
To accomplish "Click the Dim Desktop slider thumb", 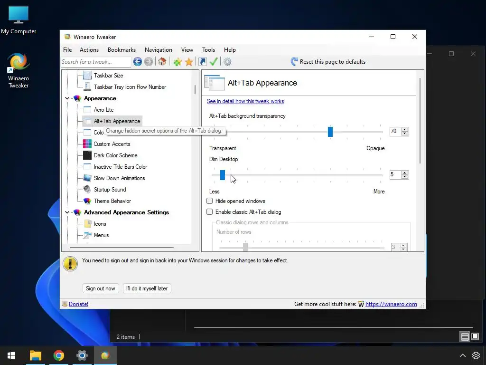I will pos(223,175).
